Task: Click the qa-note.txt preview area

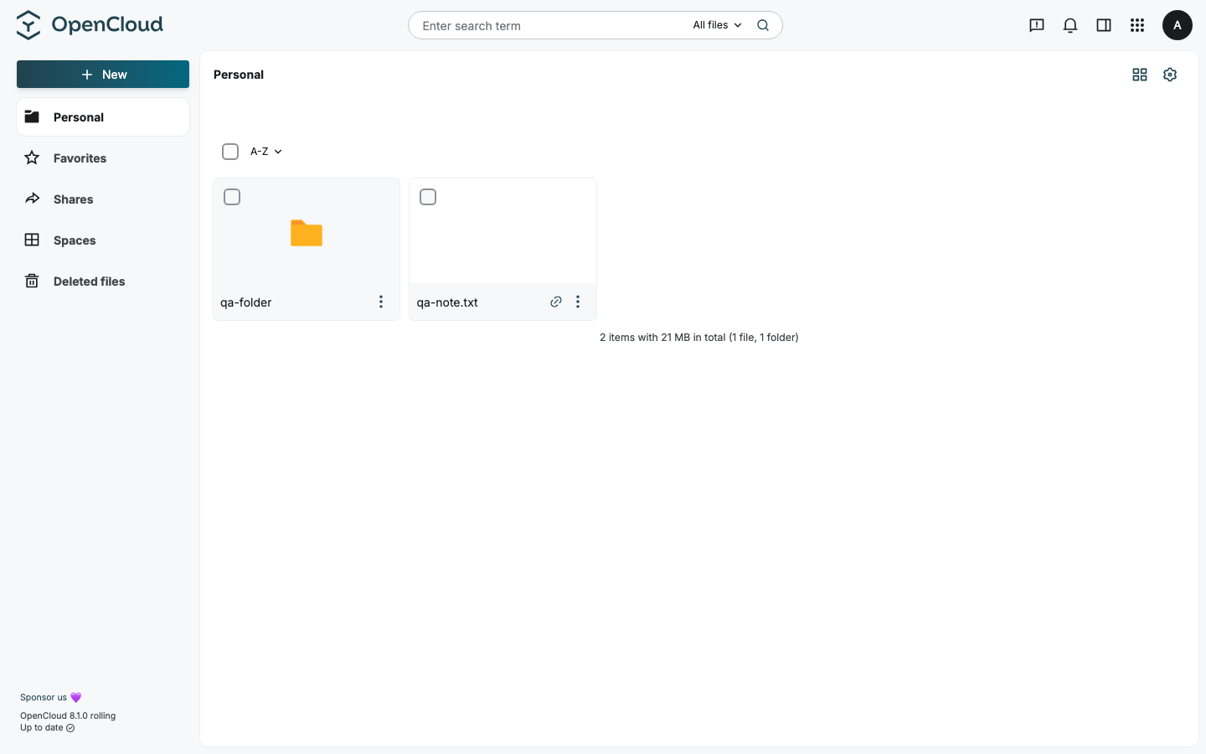Action: coord(502,231)
